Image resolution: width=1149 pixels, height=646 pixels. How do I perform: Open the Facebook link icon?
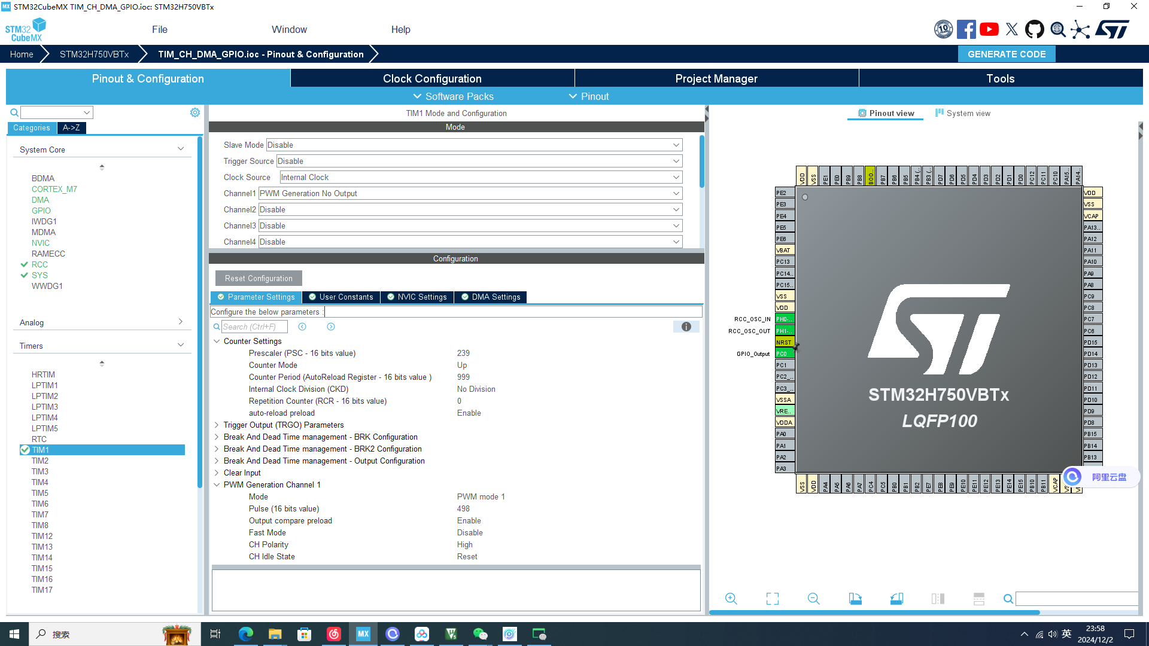pyautogui.click(x=966, y=29)
